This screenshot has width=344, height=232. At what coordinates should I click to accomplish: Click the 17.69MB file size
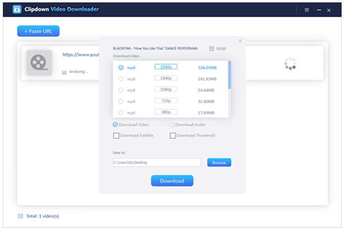pos(206,113)
